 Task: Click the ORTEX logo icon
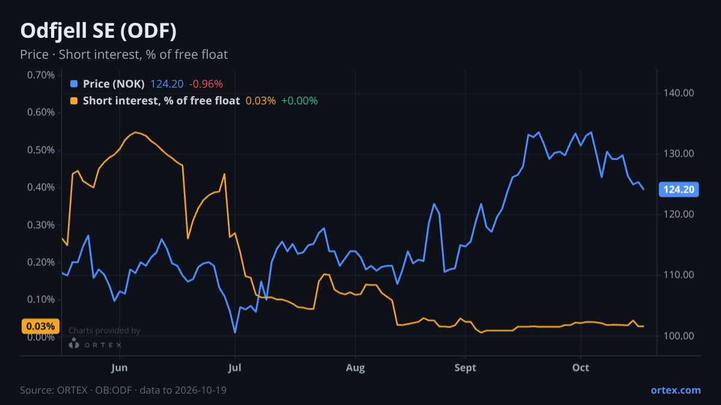coord(74,344)
